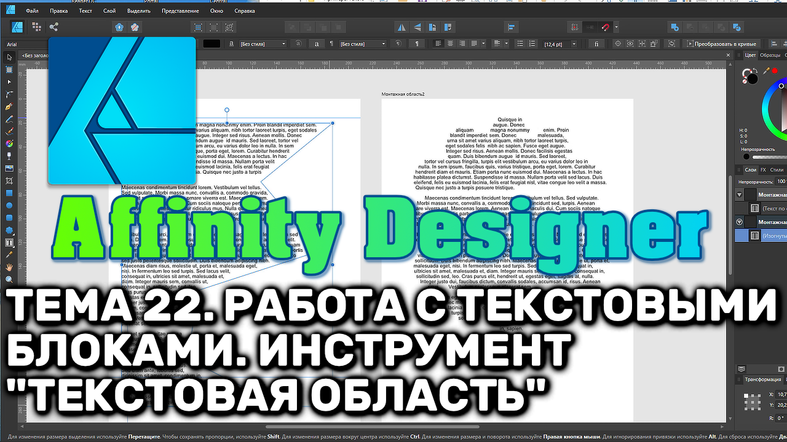Select the red recent color dot

click(x=775, y=71)
